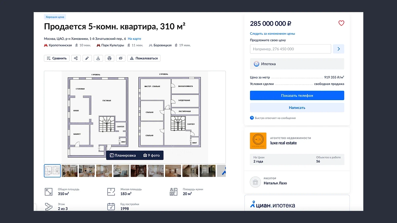This screenshot has width=397, height=223.
Task: Click the blue arrow to submit your price
Action: coord(338,49)
